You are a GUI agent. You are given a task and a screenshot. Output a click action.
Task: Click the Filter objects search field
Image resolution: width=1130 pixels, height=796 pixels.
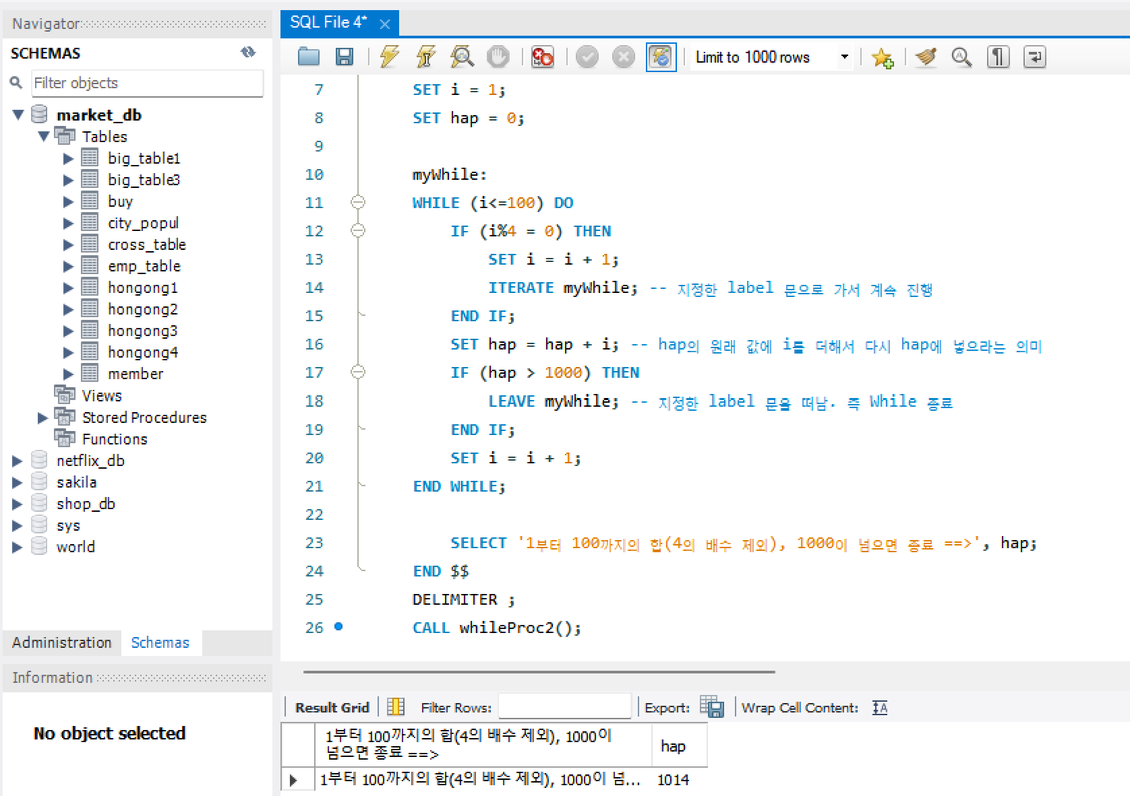pyautogui.click(x=147, y=83)
